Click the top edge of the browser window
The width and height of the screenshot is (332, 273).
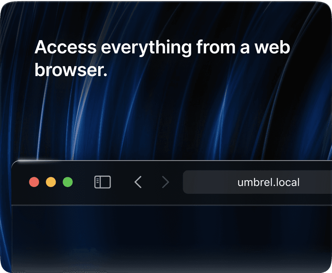(172, 161)
